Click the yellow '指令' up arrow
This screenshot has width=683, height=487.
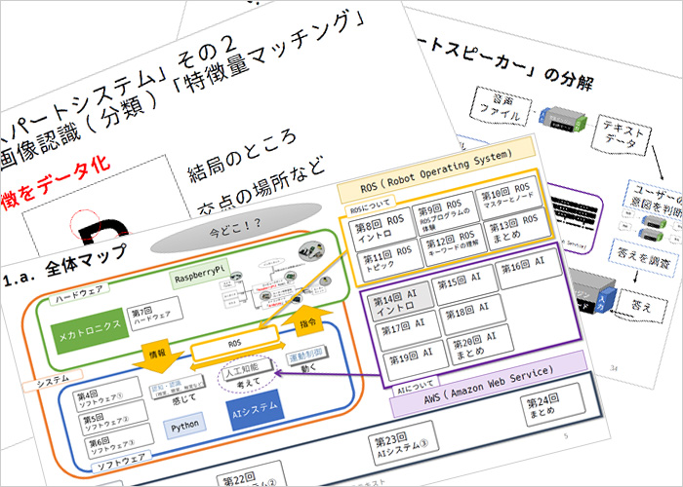click(x=307, y=321)
